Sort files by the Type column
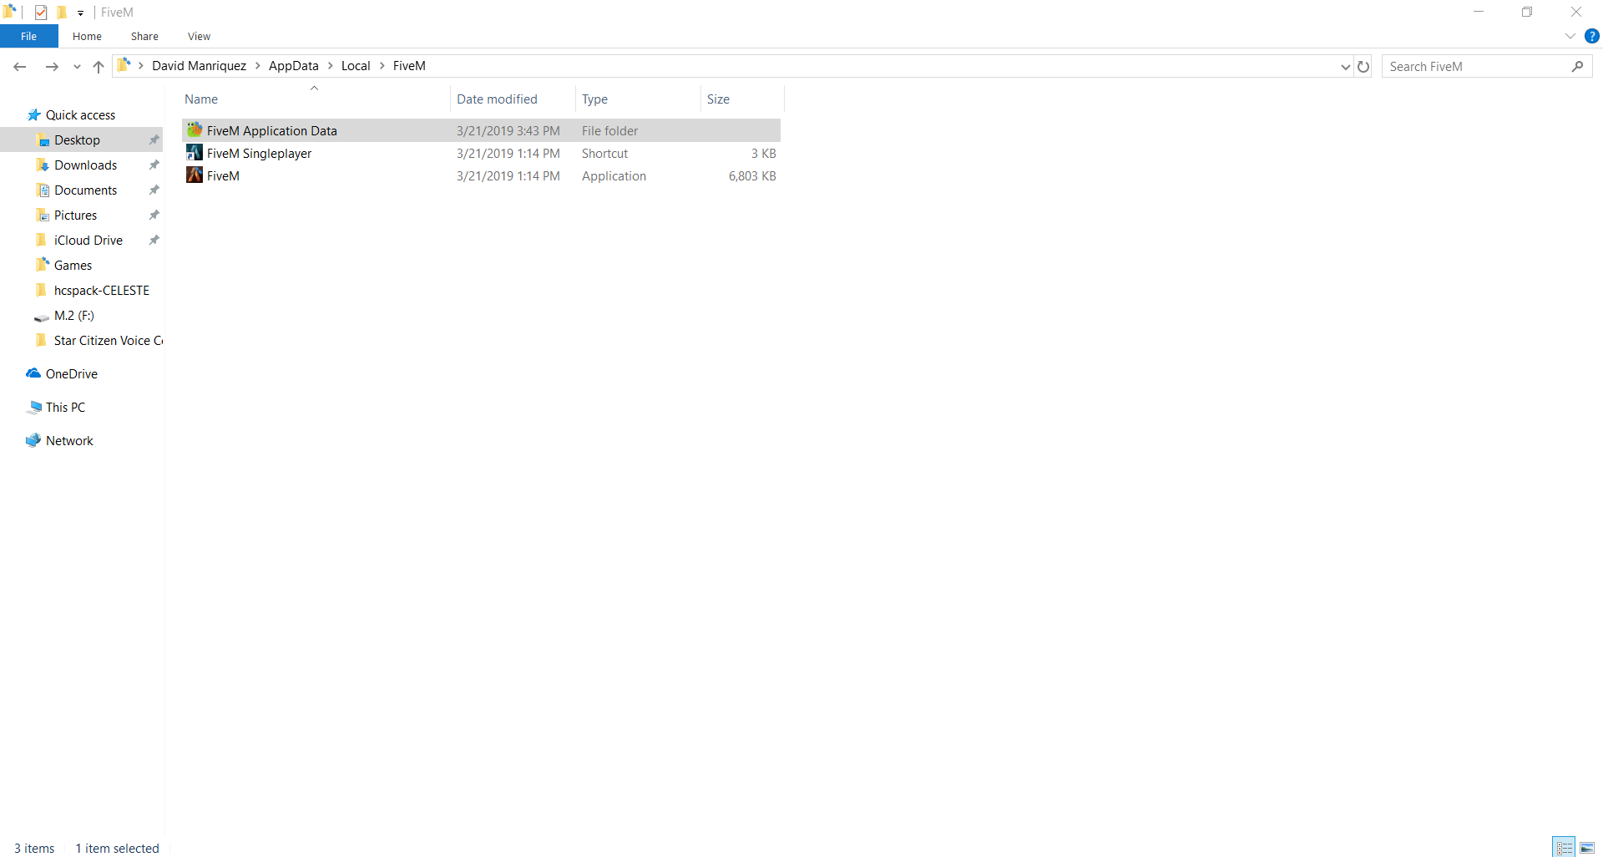1603x857 pixels. pyautogui.click(x=638, y=99)
